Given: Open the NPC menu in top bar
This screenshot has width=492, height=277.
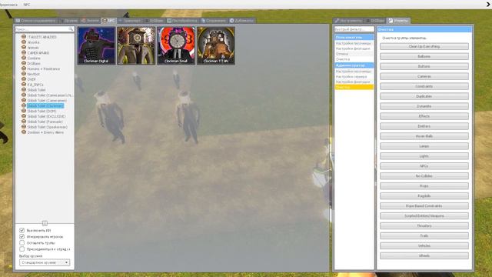Looking at the screenshot, I should (27, 5).
